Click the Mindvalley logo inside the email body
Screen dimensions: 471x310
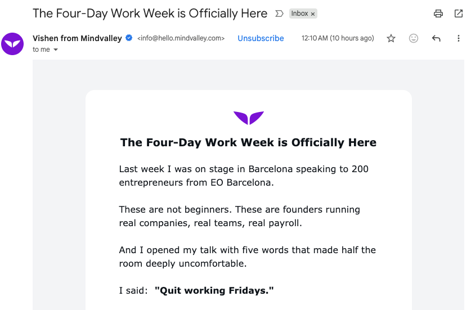(249, 118)
